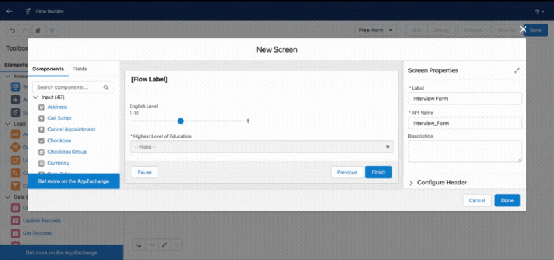
Task: Click the Address component icon
Action: tap(41, 107)
